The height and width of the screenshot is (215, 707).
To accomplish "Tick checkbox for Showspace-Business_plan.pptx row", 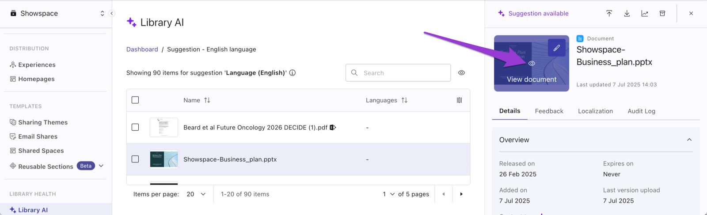I will tap(135, 159).
